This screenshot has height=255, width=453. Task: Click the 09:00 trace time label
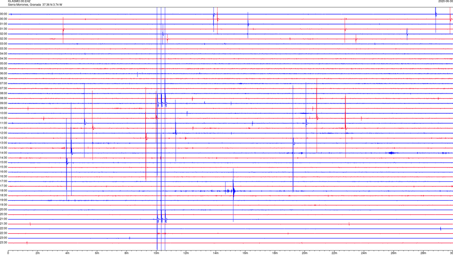pyautogui.click(x=3, y=103)
